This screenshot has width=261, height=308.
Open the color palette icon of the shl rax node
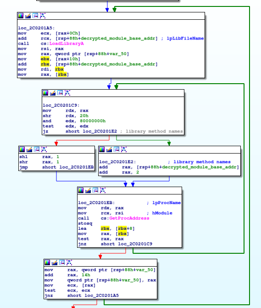coord(22,149)
